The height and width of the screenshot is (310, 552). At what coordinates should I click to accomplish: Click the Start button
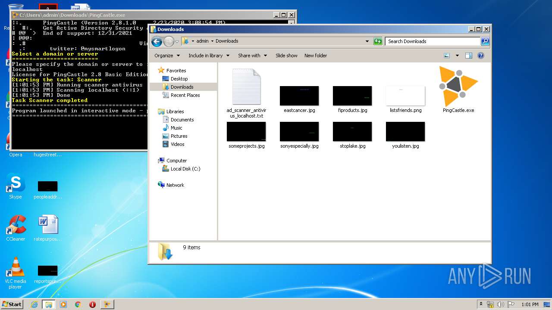point(12,304)
